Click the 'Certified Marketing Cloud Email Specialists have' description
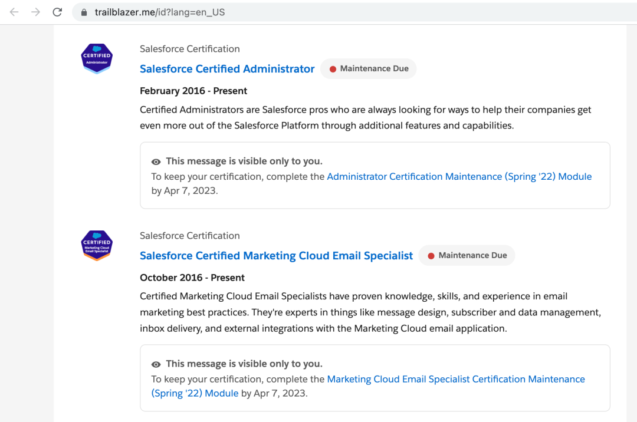 pos(370,312)
